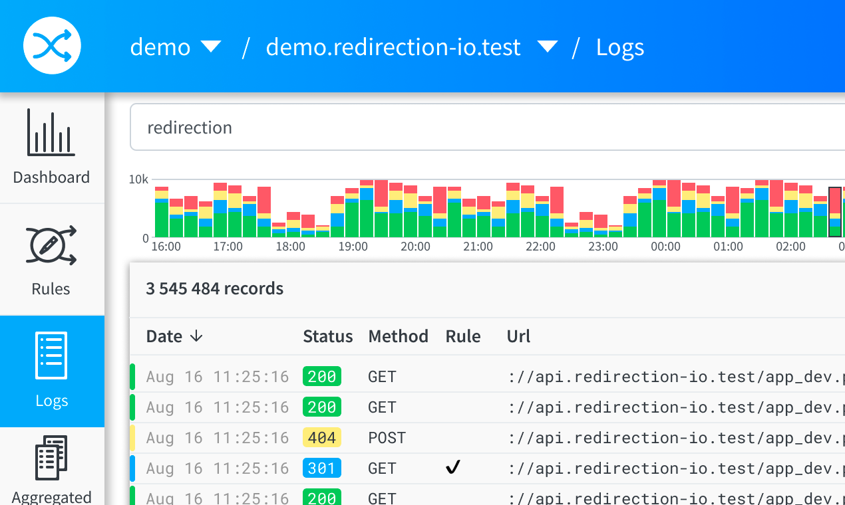Click the checkmark in the Rule column
Screen dimensions: 845x505
[453, 468]
